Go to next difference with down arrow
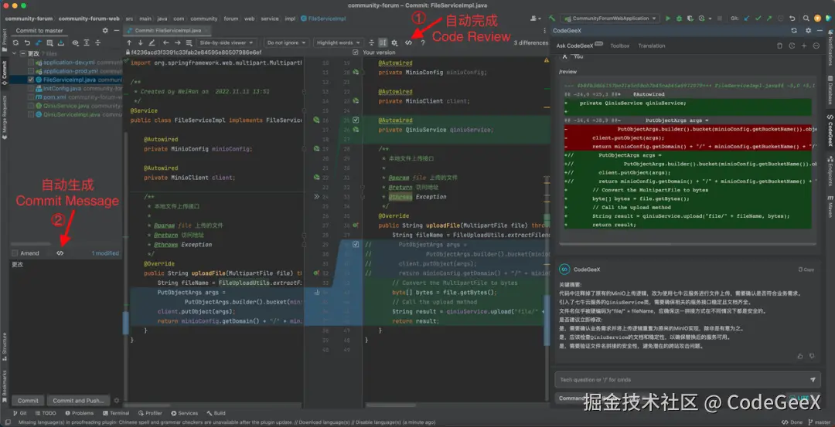This screenshot has height=427, width=835. (x=140, y=42)
